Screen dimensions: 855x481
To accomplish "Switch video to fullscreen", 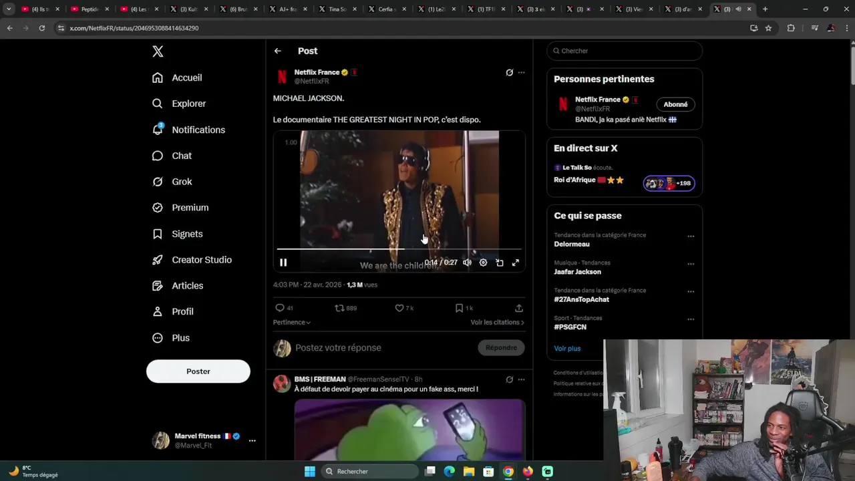I will 516,263.
